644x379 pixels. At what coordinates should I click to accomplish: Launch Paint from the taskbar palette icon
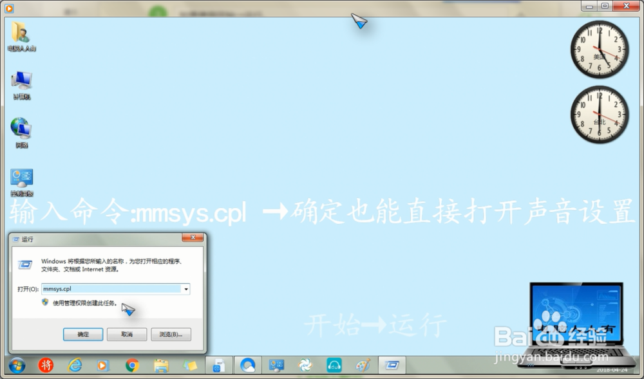[x=363, y=365]
